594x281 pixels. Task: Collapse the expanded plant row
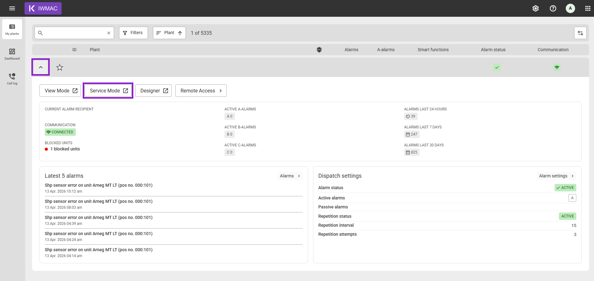[41, 67]
